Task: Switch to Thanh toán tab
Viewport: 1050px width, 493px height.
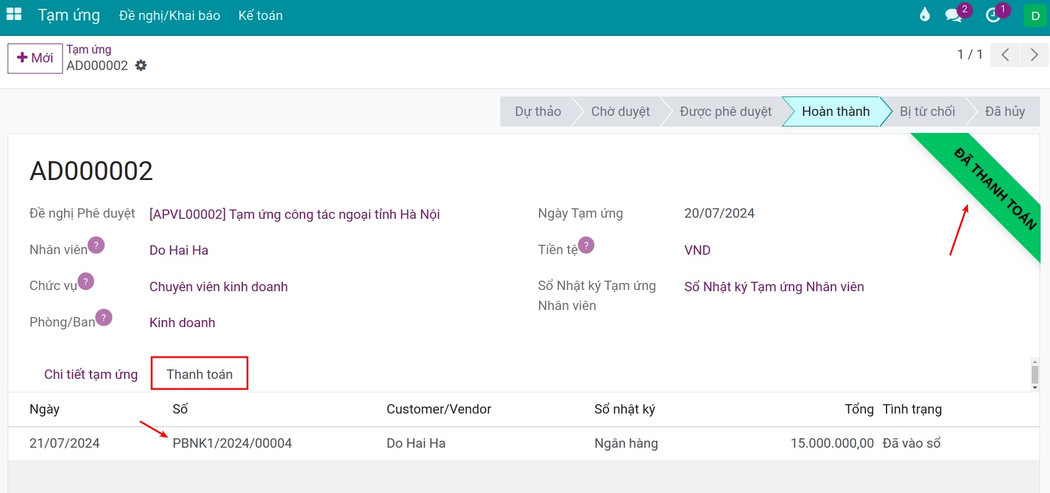Action: coord(200,374)
